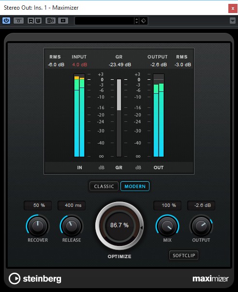238x292 pixels.
Task: Open the plugin functions dropdown menu arrow
Action: [x=232, y=21]
